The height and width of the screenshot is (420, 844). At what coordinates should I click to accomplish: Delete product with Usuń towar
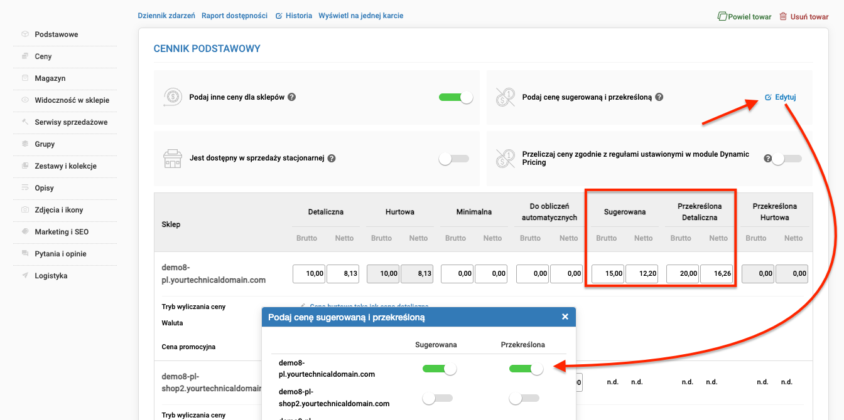click(804, 17)
